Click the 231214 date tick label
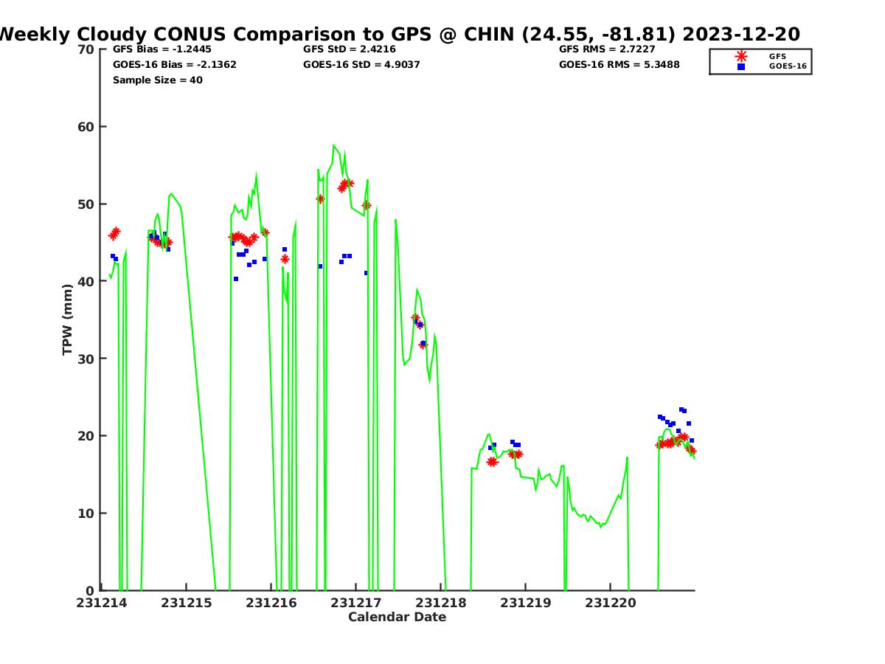This screenshot has width=885, height=664. [x=103, y=603]
